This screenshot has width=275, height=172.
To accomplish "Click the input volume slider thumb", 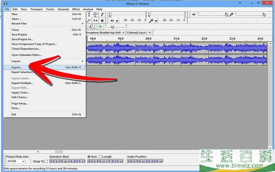I will tap(264, 15).
